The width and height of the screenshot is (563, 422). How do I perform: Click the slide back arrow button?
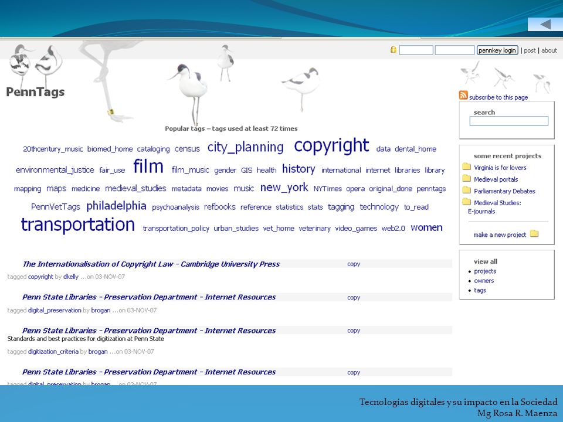point(545,25)
